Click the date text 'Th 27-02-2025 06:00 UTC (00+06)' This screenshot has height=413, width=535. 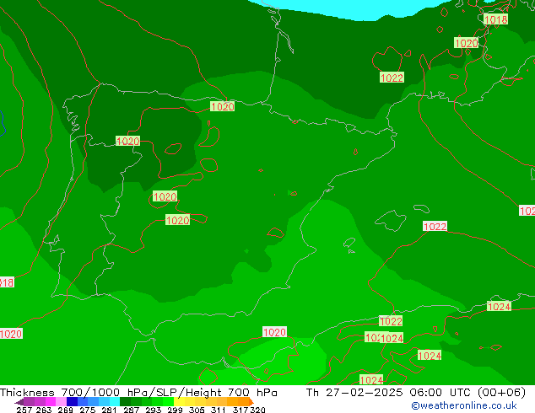point(416,393)
